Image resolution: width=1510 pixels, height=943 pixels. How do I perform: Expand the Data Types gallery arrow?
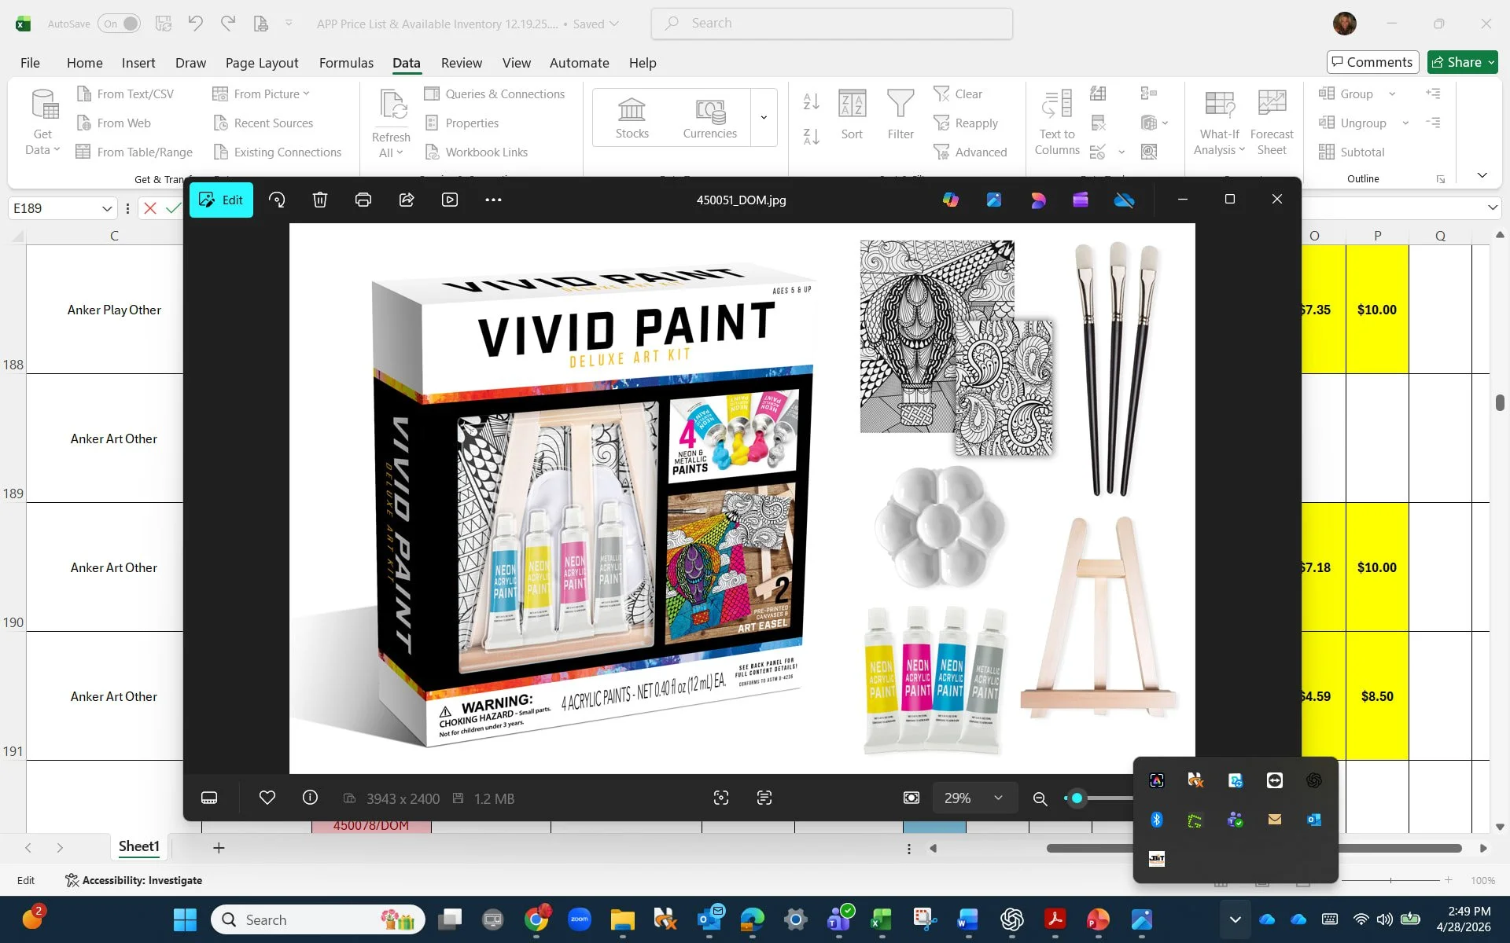coord(764,117)
